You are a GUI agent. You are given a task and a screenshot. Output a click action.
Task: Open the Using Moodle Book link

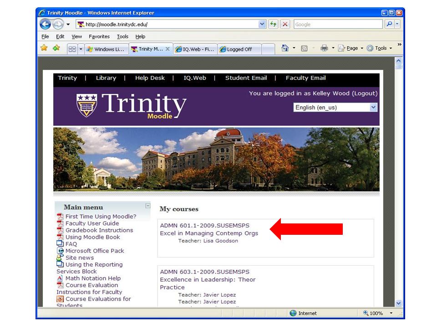click(92, 237)
